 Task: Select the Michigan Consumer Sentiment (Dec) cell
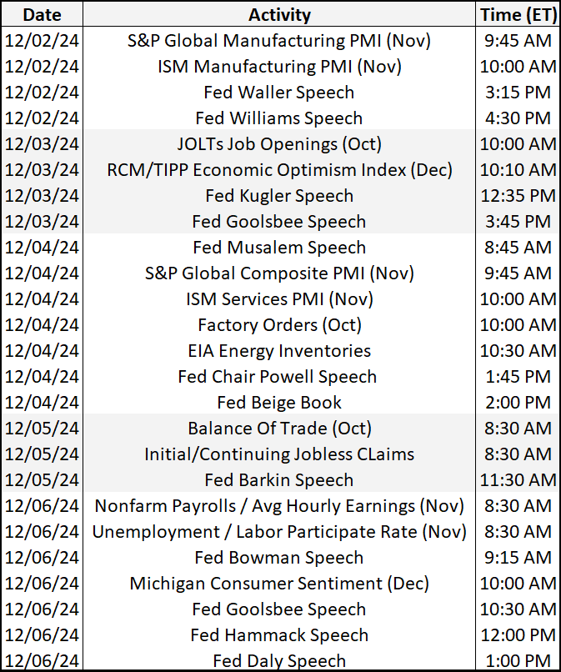point(279,584)
